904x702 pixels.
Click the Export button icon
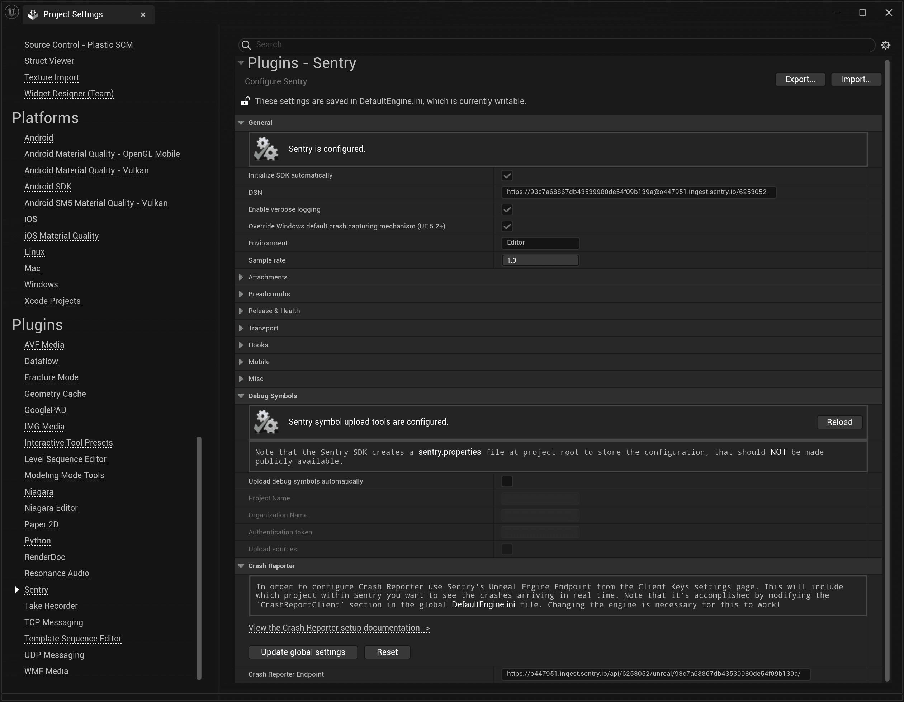pos(799,79)
